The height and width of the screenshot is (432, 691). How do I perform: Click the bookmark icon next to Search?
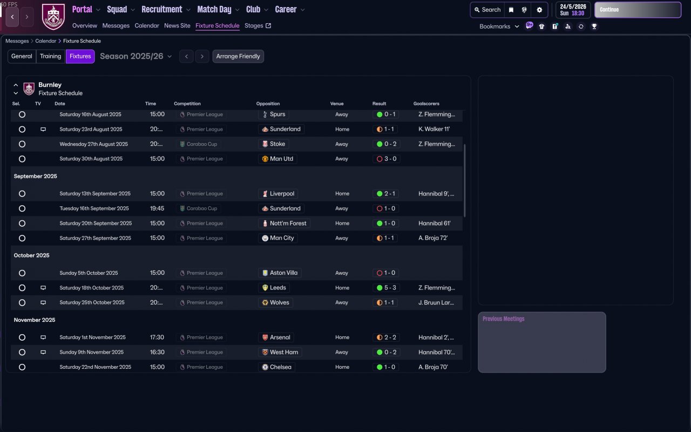point(511,10)
